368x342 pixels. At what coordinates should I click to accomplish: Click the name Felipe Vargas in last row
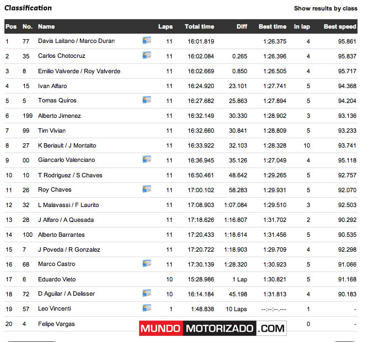click(56, 324)
